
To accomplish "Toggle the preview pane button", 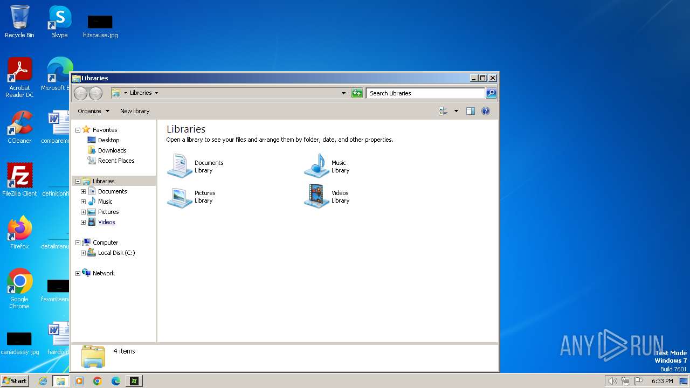I will (471, 111).
